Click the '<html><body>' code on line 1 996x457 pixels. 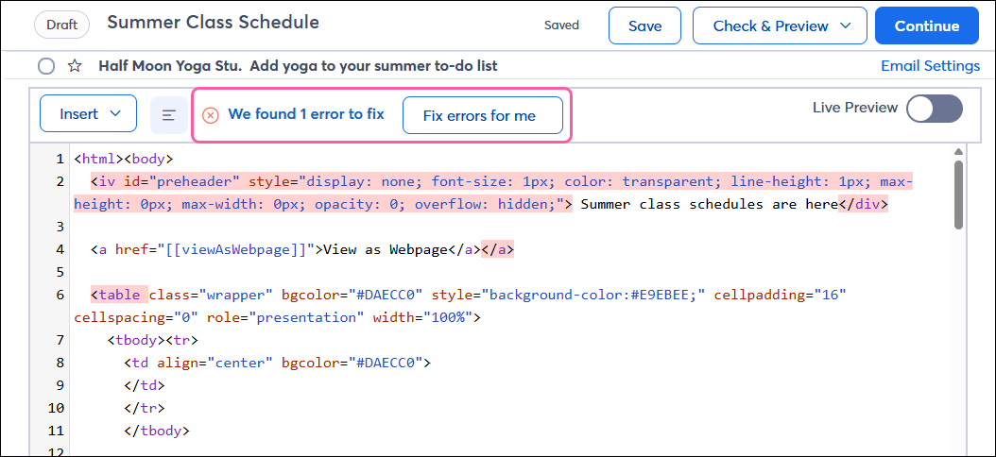[123, 159]
